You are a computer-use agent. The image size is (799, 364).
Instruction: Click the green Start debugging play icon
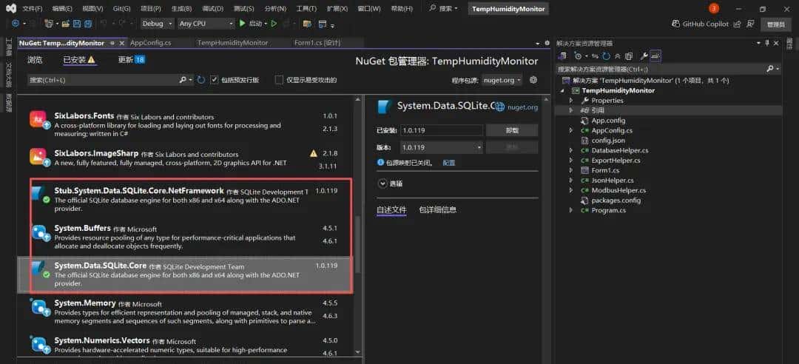point(243,24)
